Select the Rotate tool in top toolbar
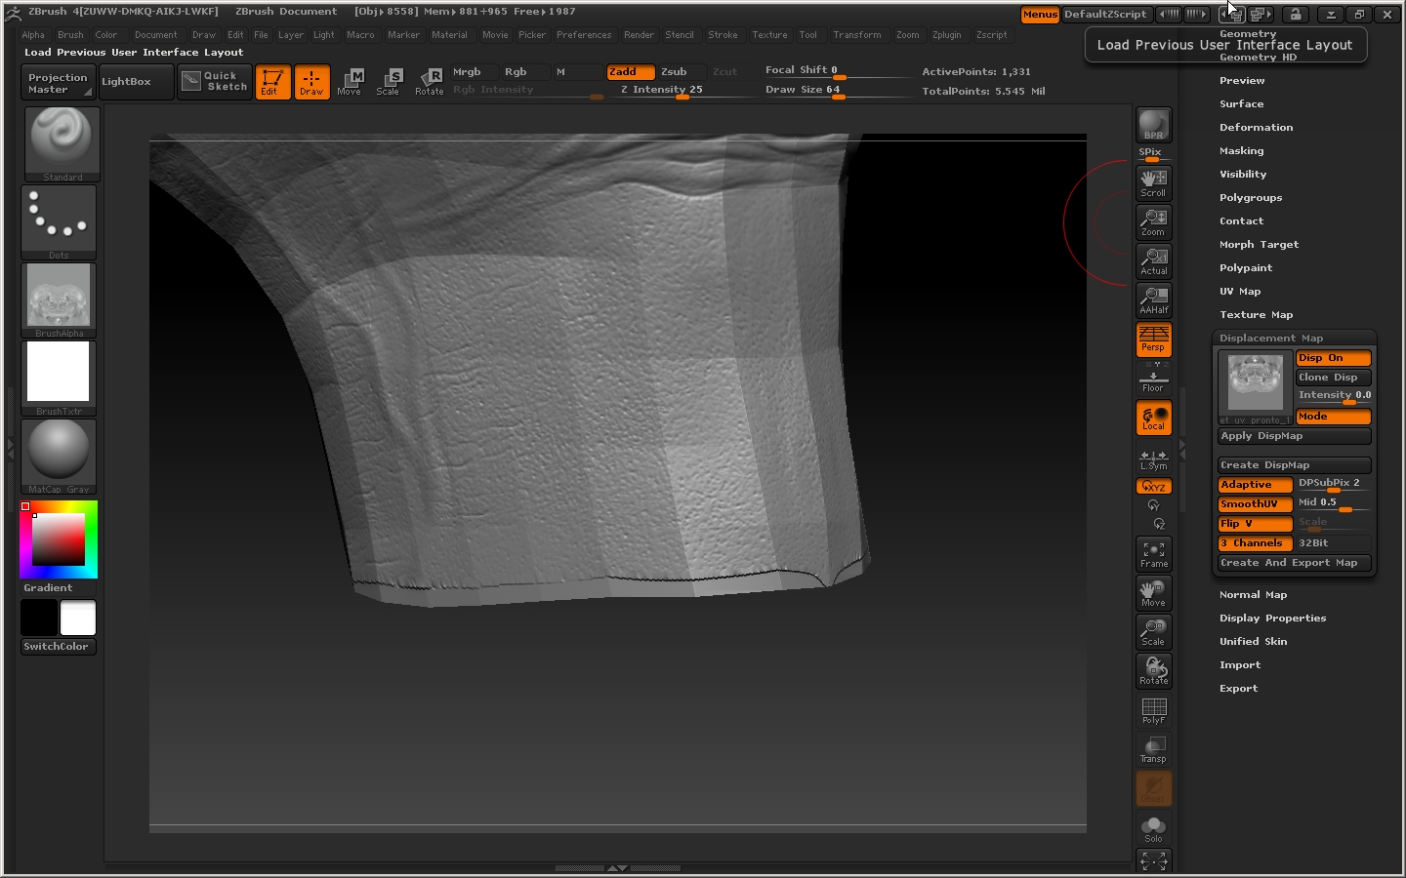Viewport: 1406px width, 878px height. pos(430,82)
